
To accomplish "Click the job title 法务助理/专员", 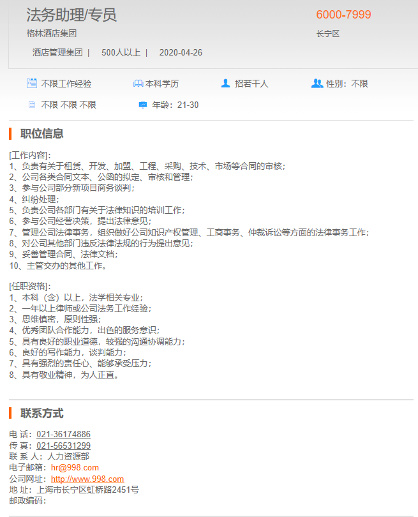I will tap(71, 15).
